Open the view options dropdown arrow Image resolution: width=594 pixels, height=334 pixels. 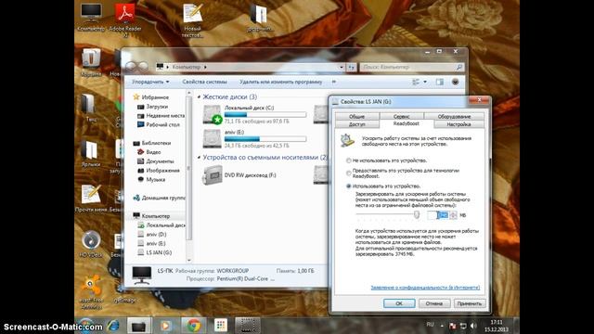click(425, 82)
